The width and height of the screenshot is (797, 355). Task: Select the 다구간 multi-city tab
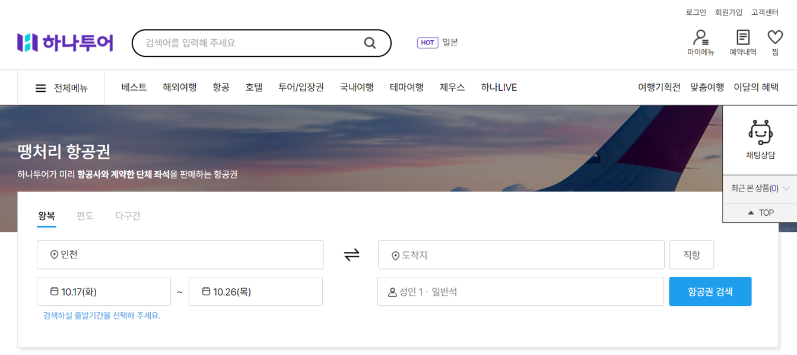128,216
